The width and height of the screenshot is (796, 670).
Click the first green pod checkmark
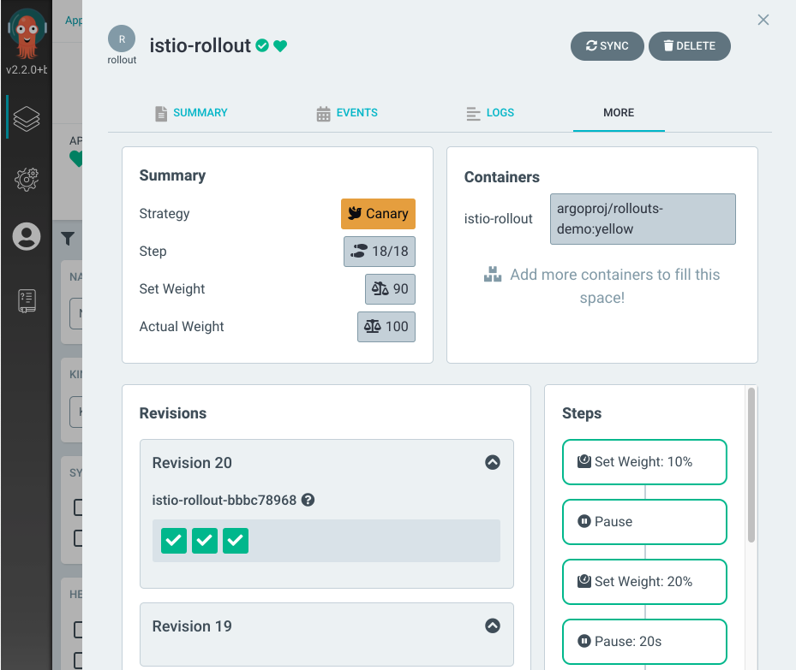[x=174, y=541]
